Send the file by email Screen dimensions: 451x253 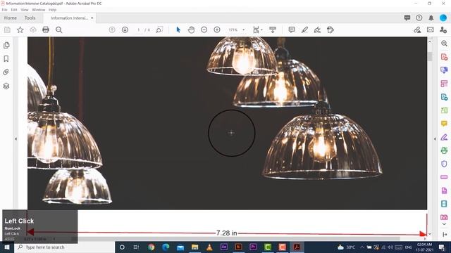(x=431, y=30)
